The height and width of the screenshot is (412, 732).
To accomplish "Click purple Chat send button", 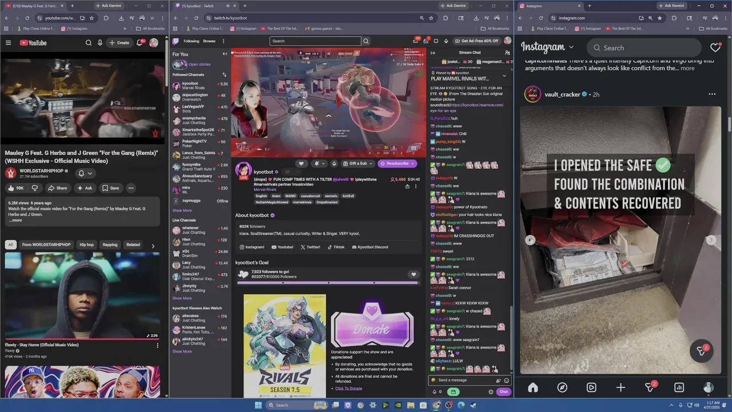I will pos(503,392).
